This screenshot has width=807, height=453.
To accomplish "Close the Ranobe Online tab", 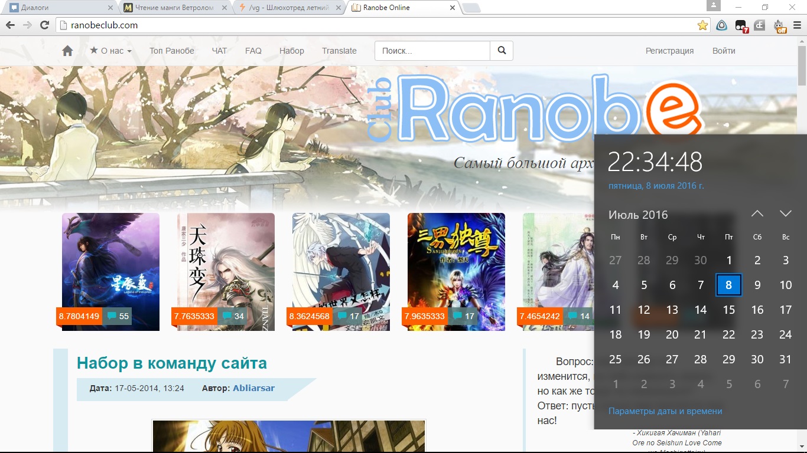I will (453, 8).
